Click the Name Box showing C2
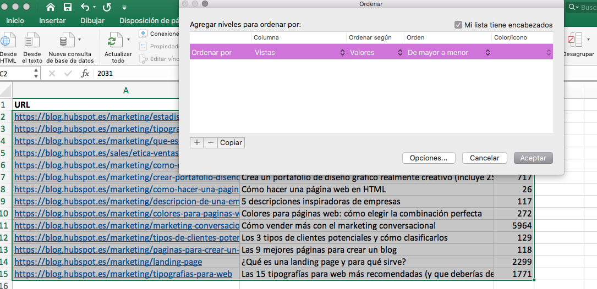The width and height of the screenshot is (597, 289). [16, 74]
